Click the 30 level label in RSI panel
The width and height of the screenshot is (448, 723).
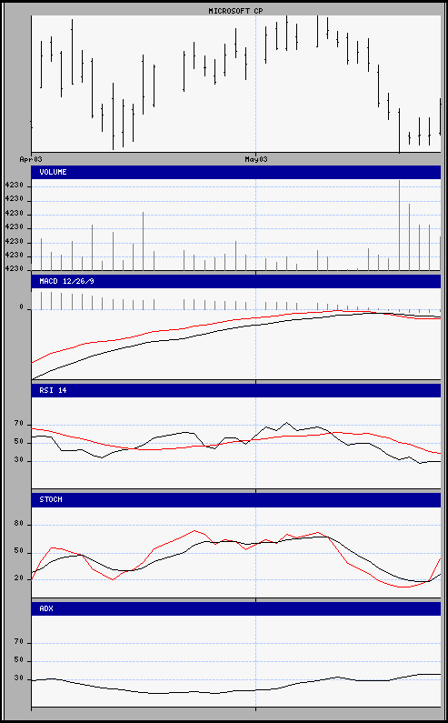(x=18, y=458)
